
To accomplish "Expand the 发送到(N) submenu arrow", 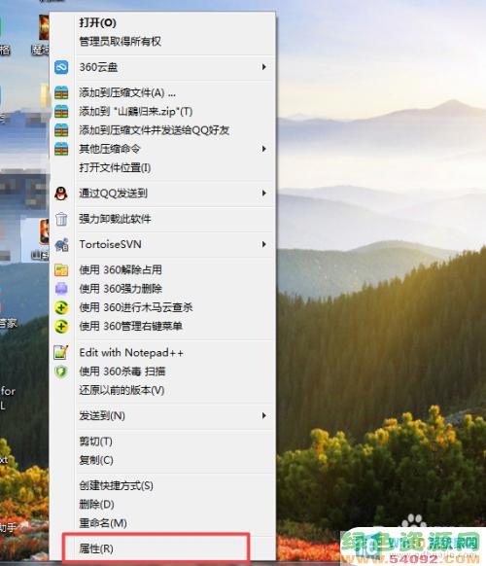I will pyautogui.click(x=264, y=416).
